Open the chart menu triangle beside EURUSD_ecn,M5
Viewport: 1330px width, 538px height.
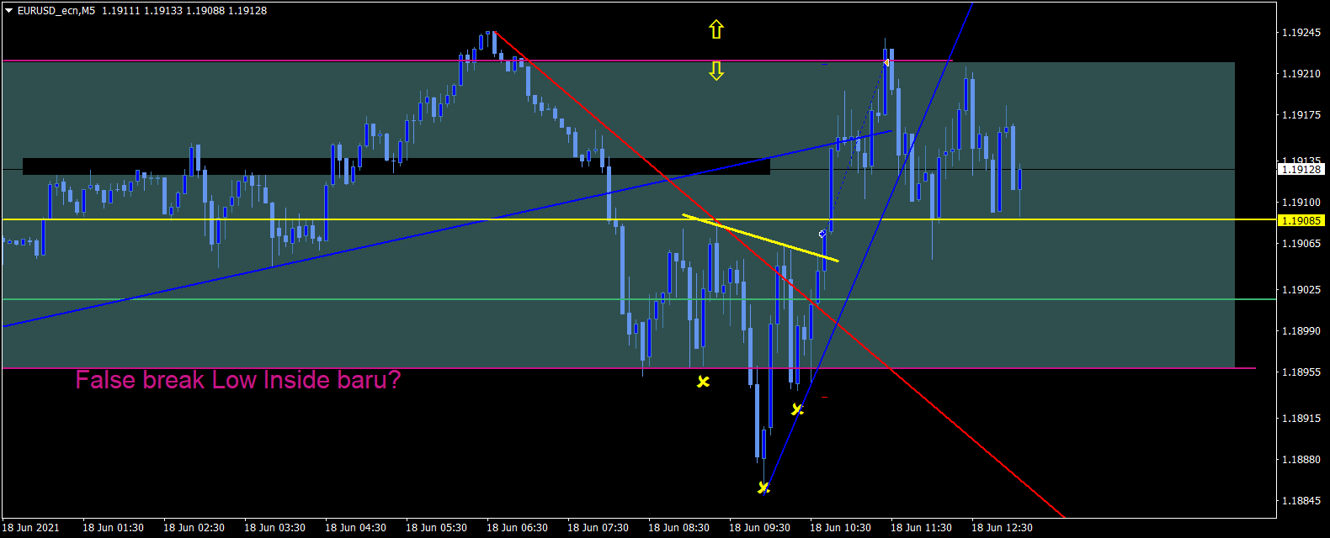(9, 11)
